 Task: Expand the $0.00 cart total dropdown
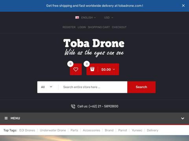pos(108,69)
